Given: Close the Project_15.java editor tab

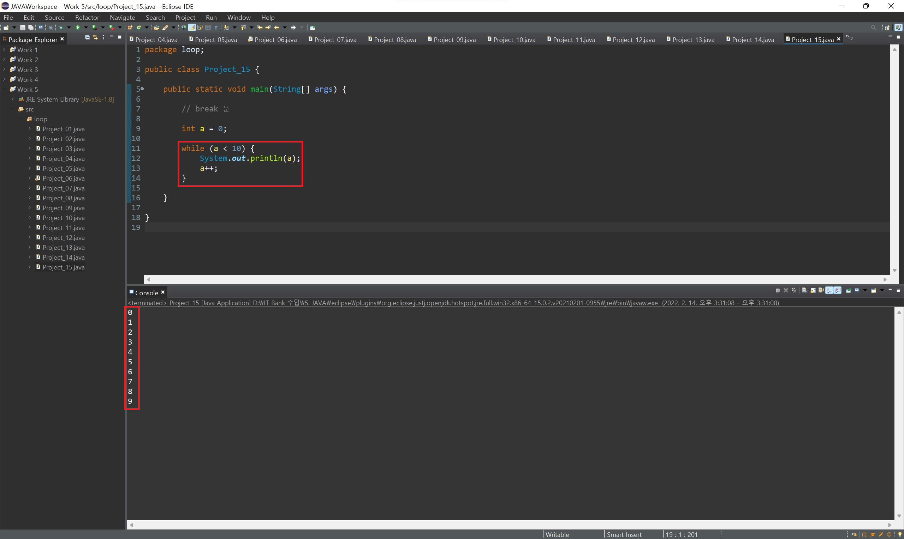Looking at the screenshot, I should 839,39.
